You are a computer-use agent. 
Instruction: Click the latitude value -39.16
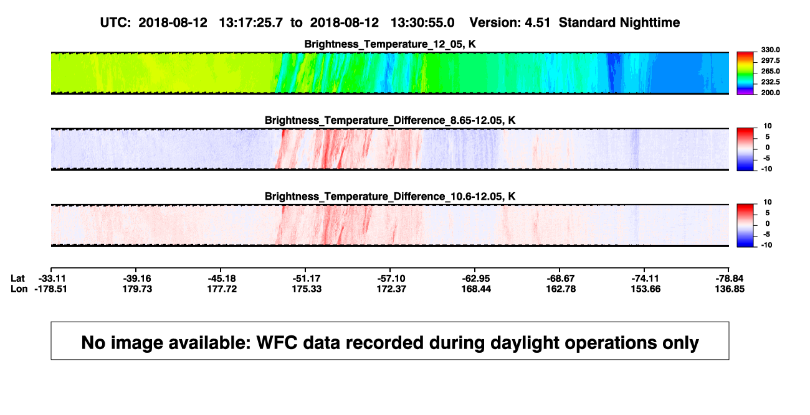click(x=137, y=278)
